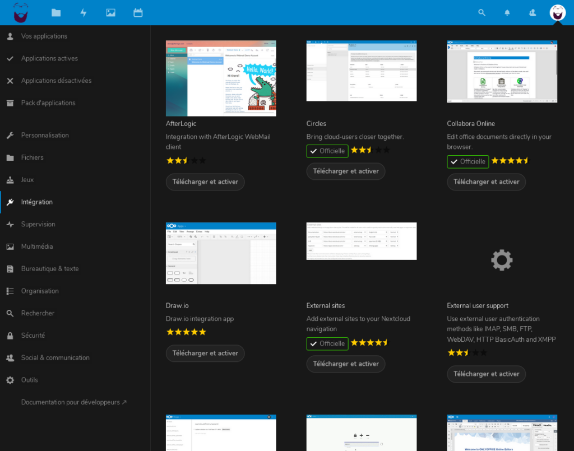The height and width of the screenshot is (451, 574).
Task: Click the picture icon beside Multimédia
Action: [x=10, y=247]
